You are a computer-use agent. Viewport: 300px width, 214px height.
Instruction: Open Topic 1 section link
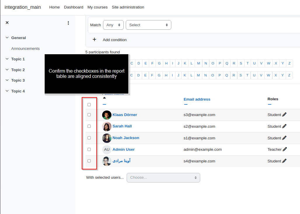[18, 59]
